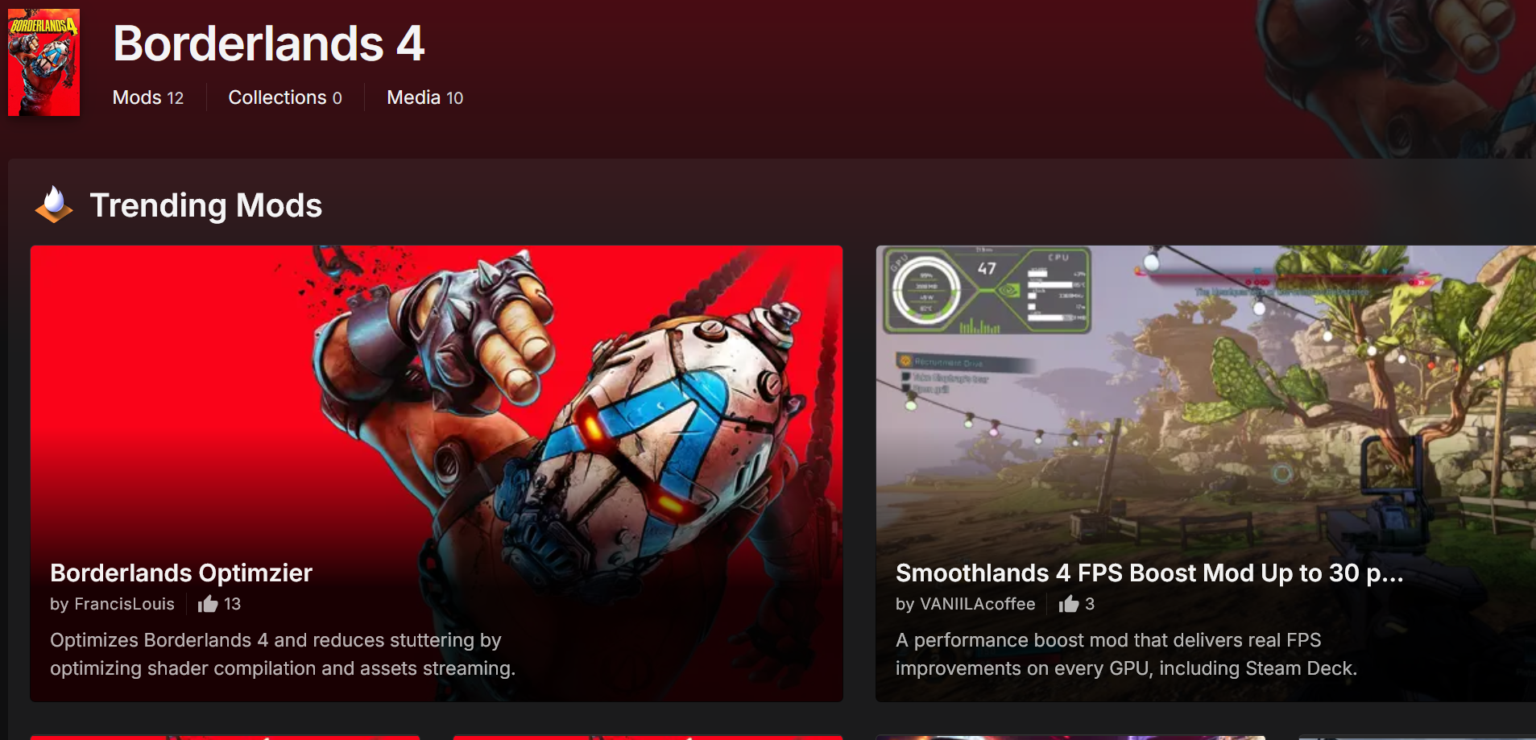Click thumbs-up icon on Borderlands Optimzier
This screenshot has height=740, width=1536.
[208, 604]
